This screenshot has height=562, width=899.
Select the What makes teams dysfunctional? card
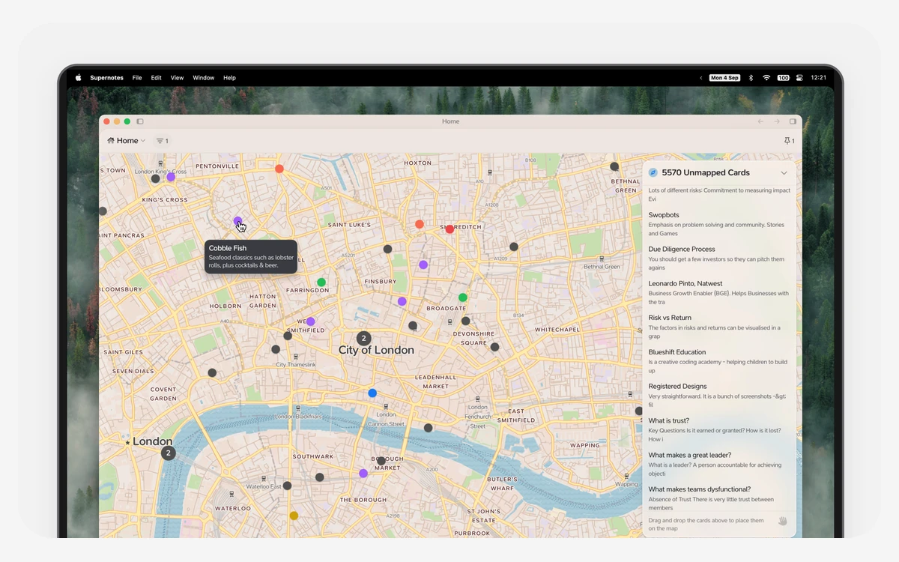click(718, 498)
